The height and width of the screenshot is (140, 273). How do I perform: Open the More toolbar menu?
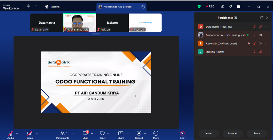pyautogui.click(x=156, y=135)
